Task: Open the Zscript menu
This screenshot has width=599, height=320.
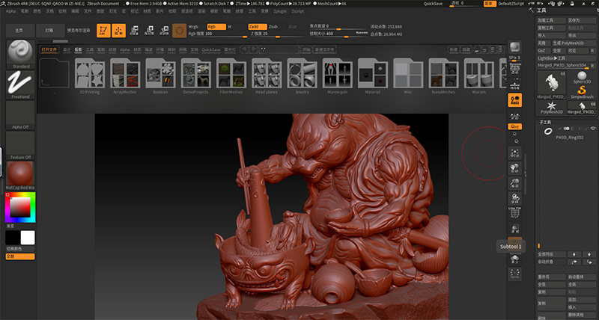Action: pos(297,11)
